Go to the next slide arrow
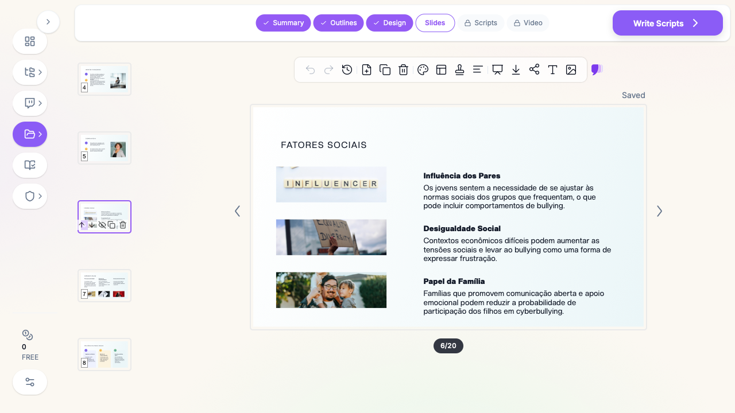The image size is (735, 413). [659, 211]
